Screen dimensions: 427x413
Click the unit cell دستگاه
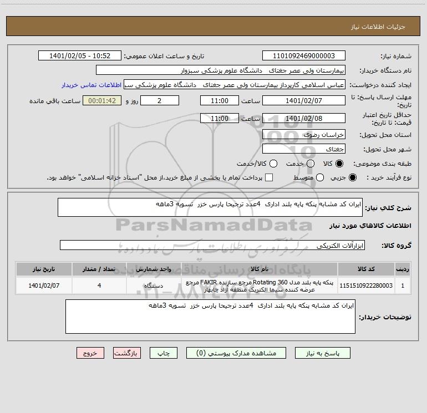point(154,285)
